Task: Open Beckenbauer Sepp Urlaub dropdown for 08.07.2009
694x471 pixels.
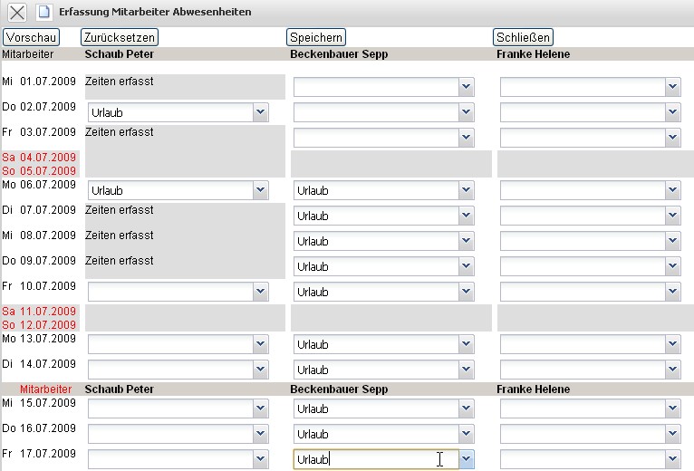Action: (466, 241)
